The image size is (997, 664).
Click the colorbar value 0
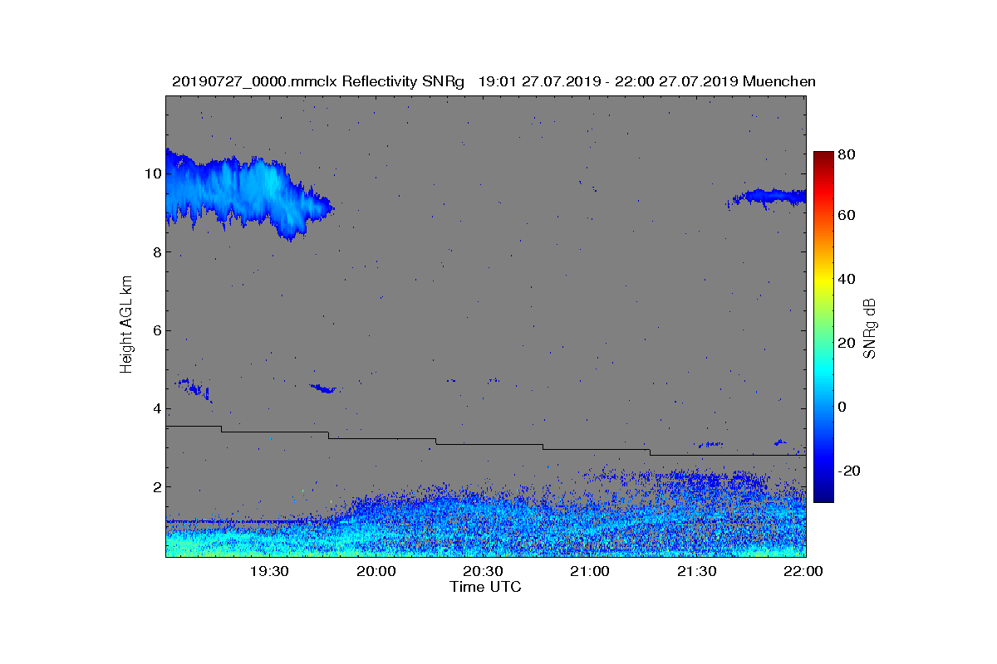coord(843,407)
